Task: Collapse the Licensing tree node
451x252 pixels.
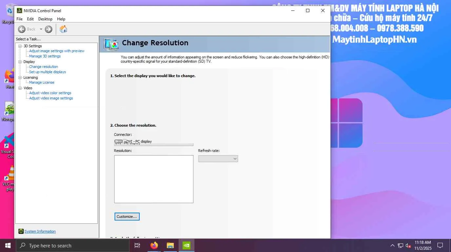Action: tap(20, 77)
